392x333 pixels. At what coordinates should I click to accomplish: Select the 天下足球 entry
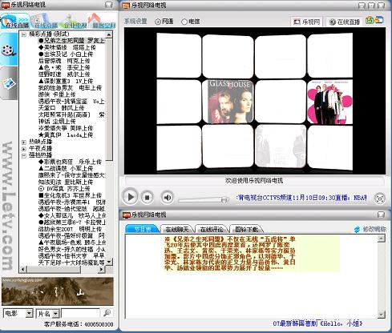pyautogui.click(x=71, y=263)
